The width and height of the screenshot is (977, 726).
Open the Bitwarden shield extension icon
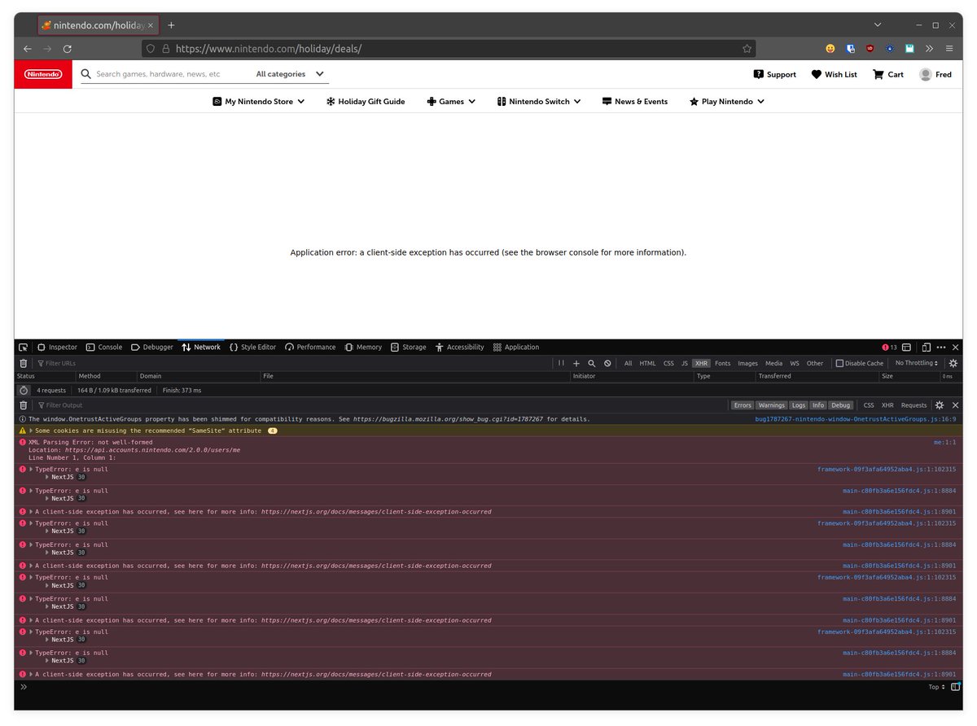850,49
